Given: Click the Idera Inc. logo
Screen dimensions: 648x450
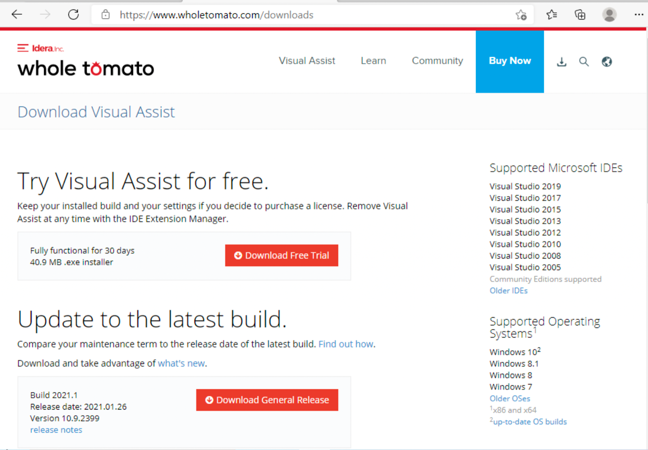Looking at the screenshot, I should point(41,48).
